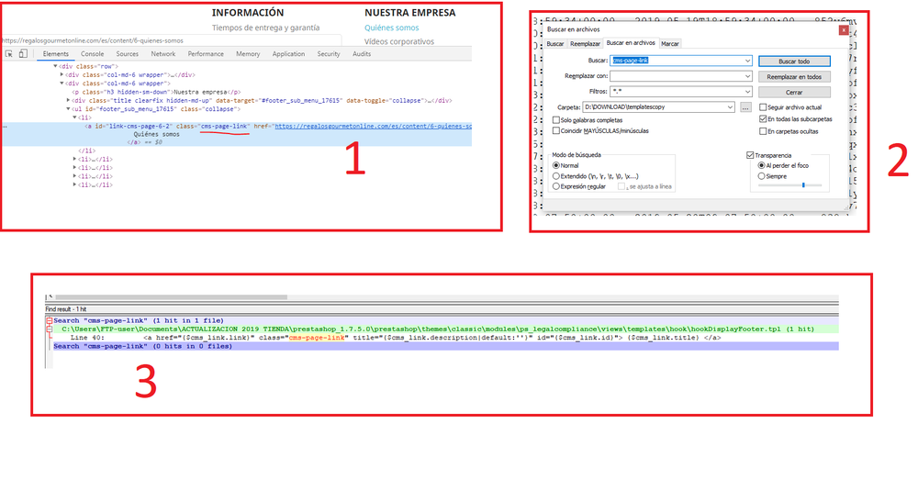Open the Security tab in DevTools

pos(329,54)
